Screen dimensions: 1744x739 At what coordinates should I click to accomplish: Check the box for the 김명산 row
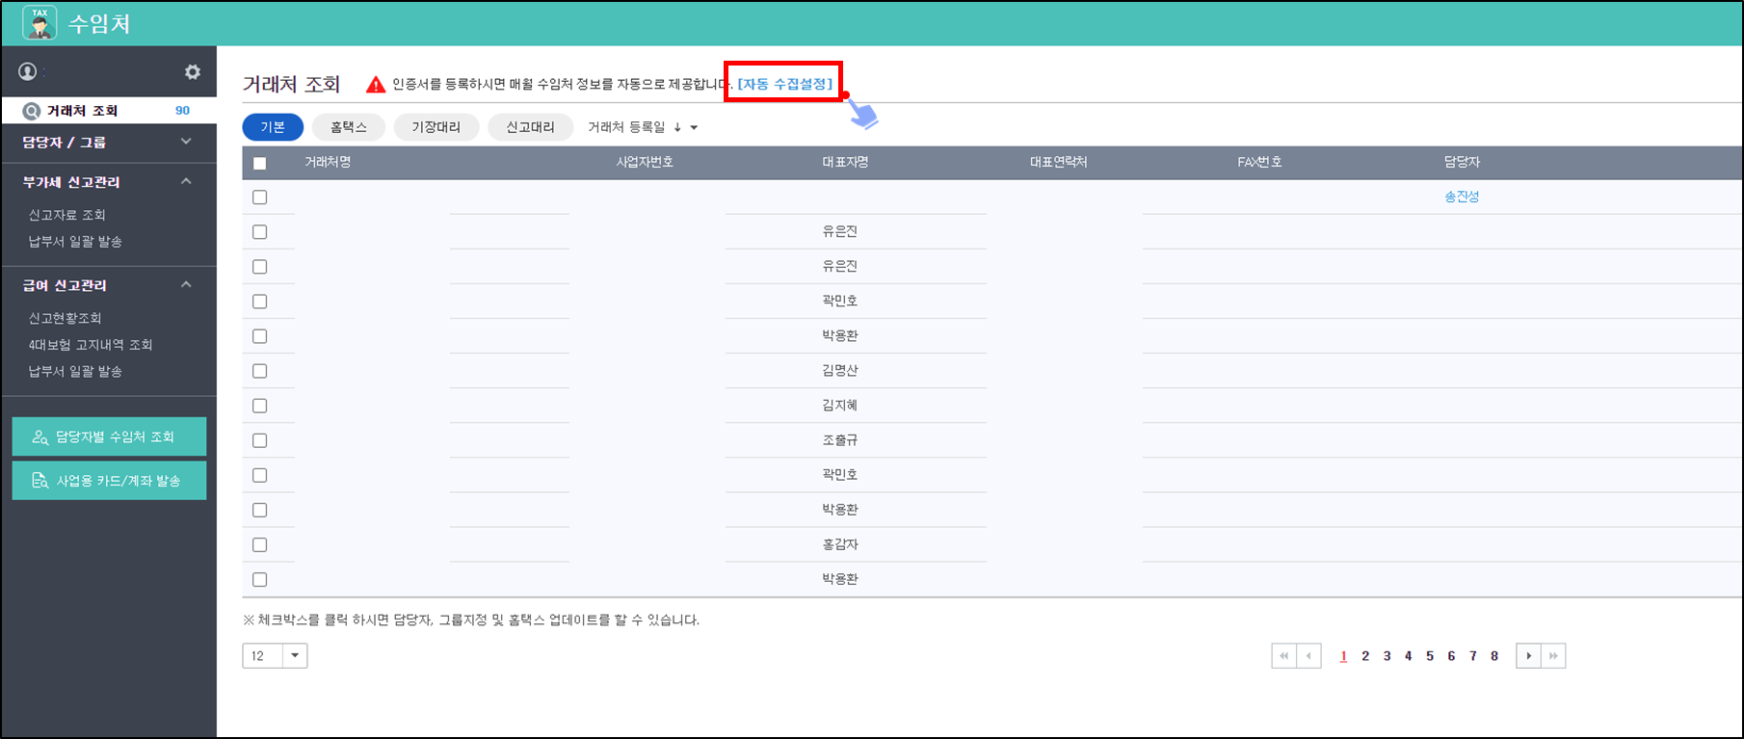pyautogui.click(x=259, y=371)
